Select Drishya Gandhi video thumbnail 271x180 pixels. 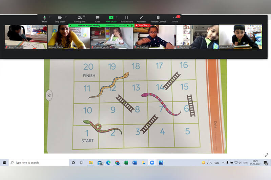point(112,37)
